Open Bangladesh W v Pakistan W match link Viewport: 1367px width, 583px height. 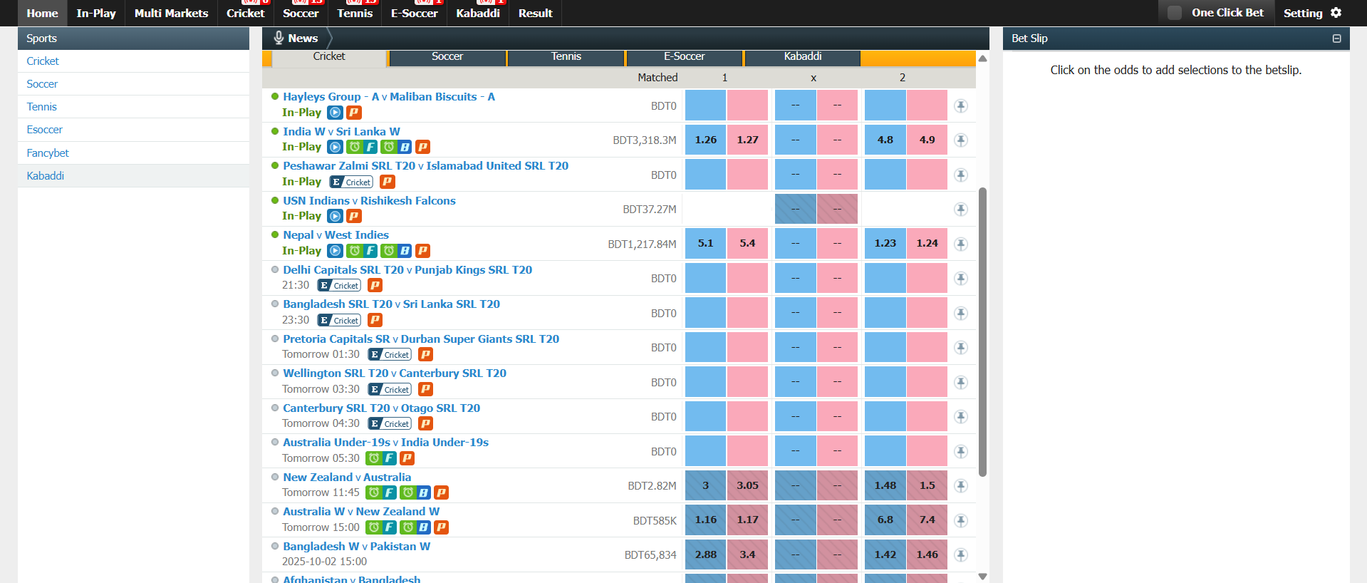(x=356, y=547)
